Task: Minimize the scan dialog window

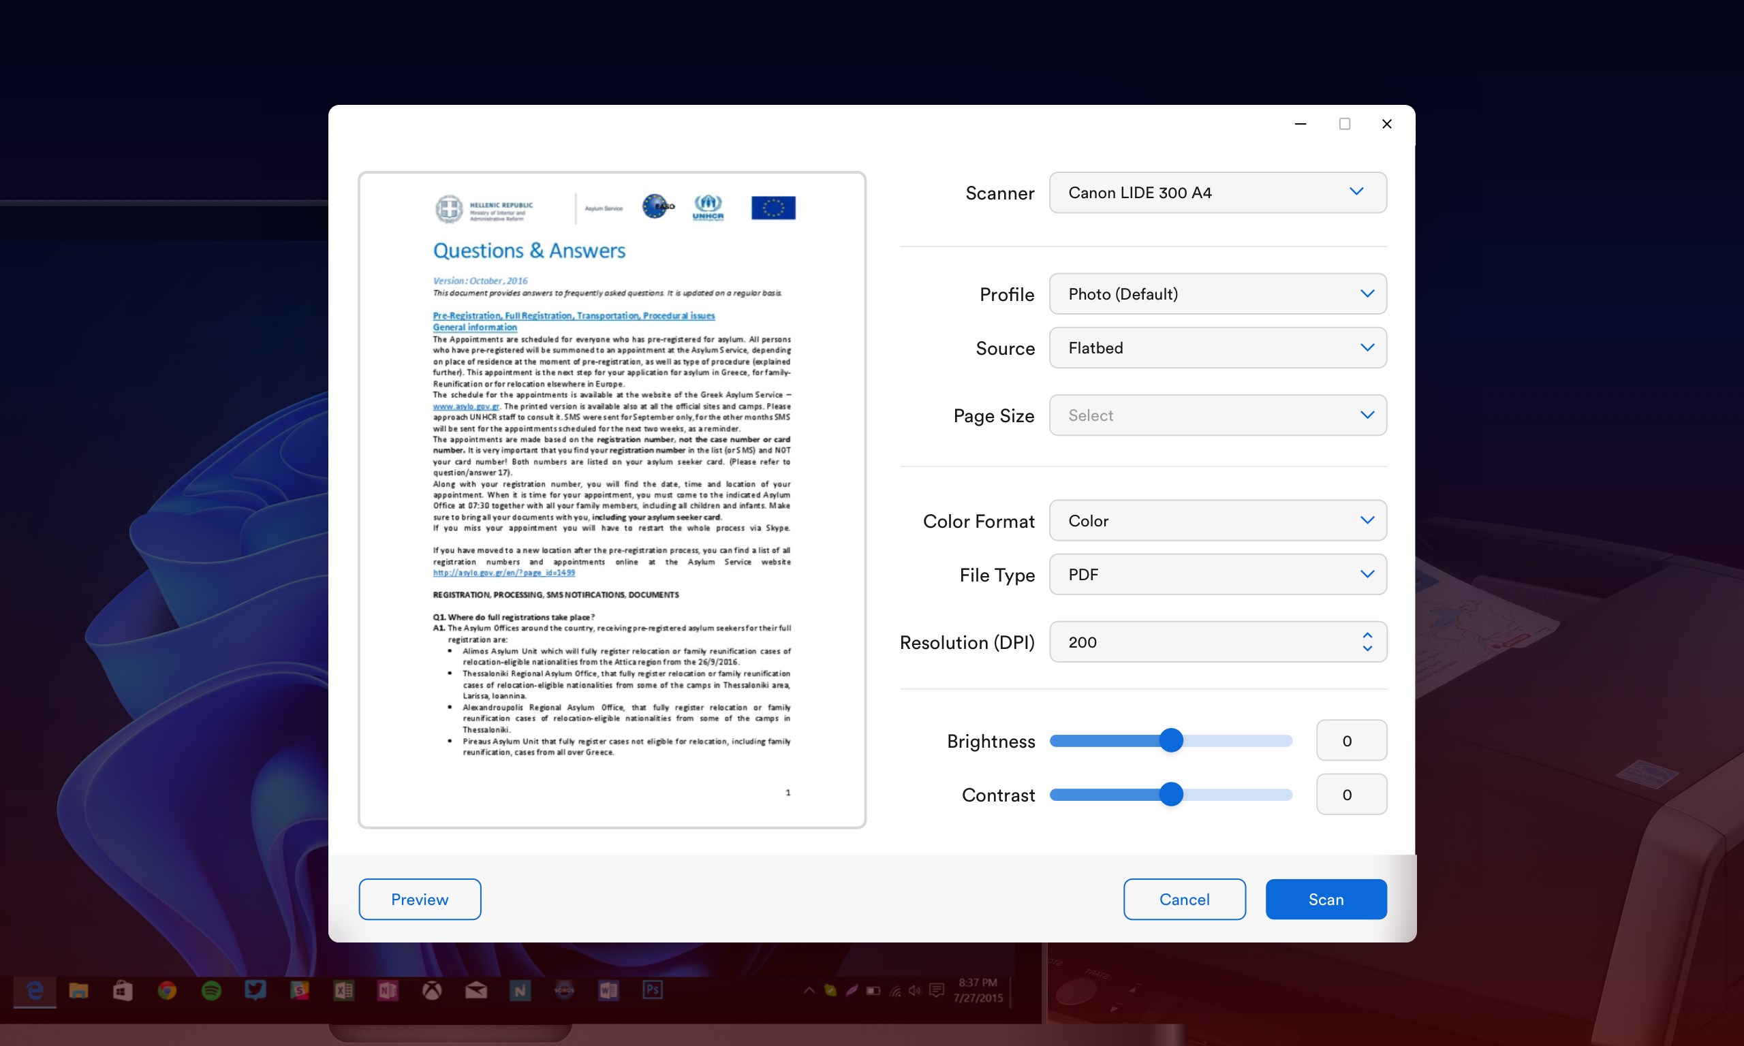Action: (x=1300, y=124)
